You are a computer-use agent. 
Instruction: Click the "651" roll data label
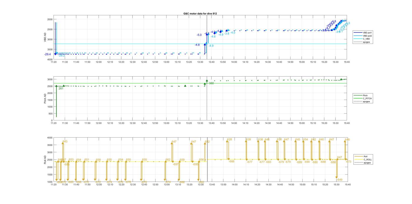pos(87,160)
